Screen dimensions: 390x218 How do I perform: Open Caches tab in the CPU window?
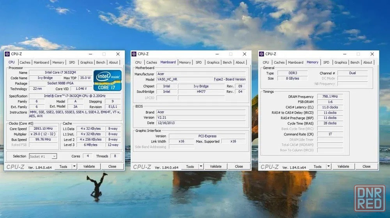[x=25, y=63]
